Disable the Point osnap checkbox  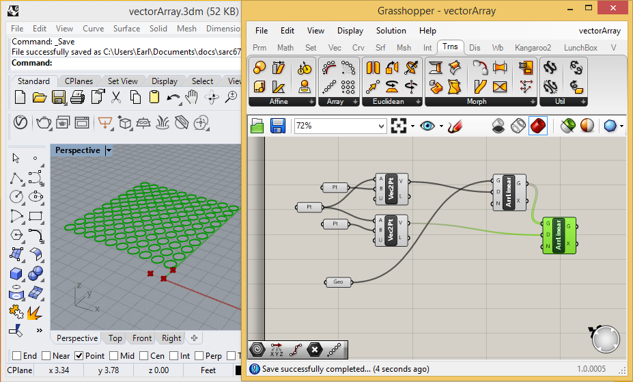(79, 356)
